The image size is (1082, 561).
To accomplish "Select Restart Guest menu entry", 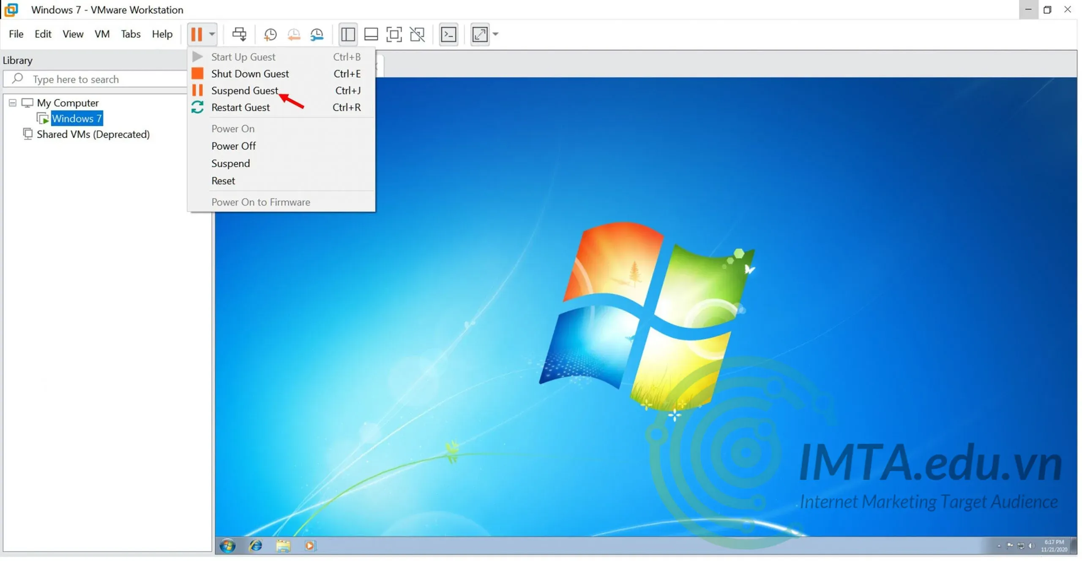I will [x=240, y=108].
